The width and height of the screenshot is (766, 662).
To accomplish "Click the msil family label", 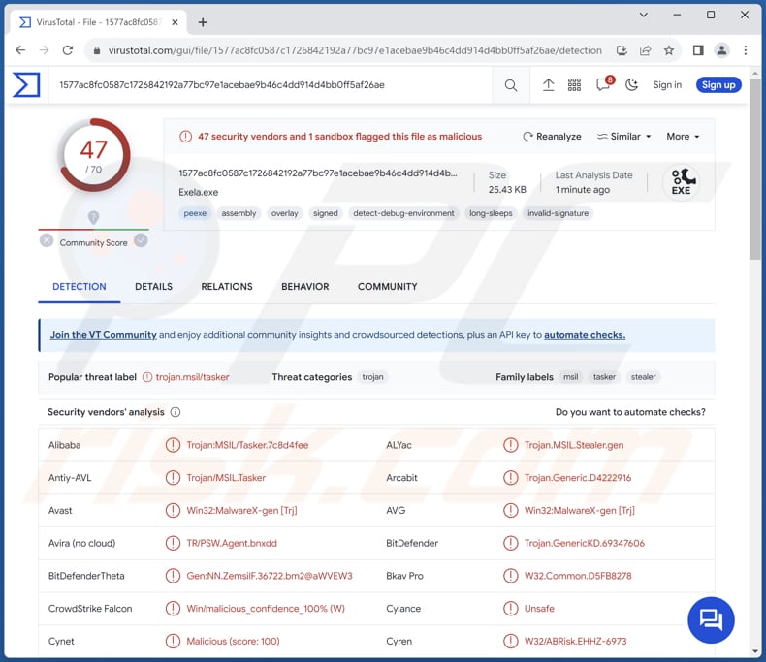I will click(570, 377).
